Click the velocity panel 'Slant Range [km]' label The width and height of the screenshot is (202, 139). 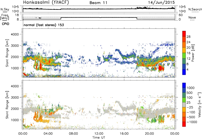pos(7,105)
